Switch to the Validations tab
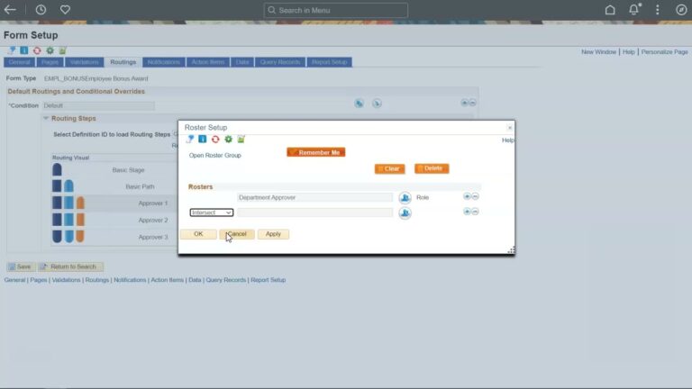692x389 pixels. [x=85, y=62]
